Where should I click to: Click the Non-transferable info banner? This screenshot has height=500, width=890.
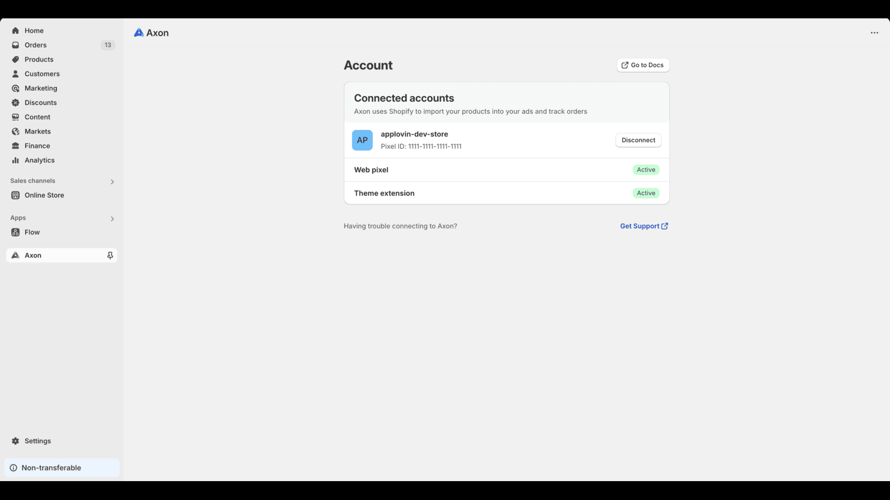coord(62,468)
